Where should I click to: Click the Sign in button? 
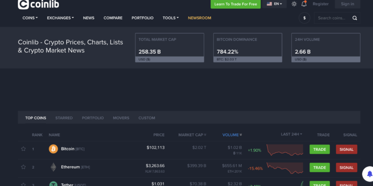click(x=347, y=4)
